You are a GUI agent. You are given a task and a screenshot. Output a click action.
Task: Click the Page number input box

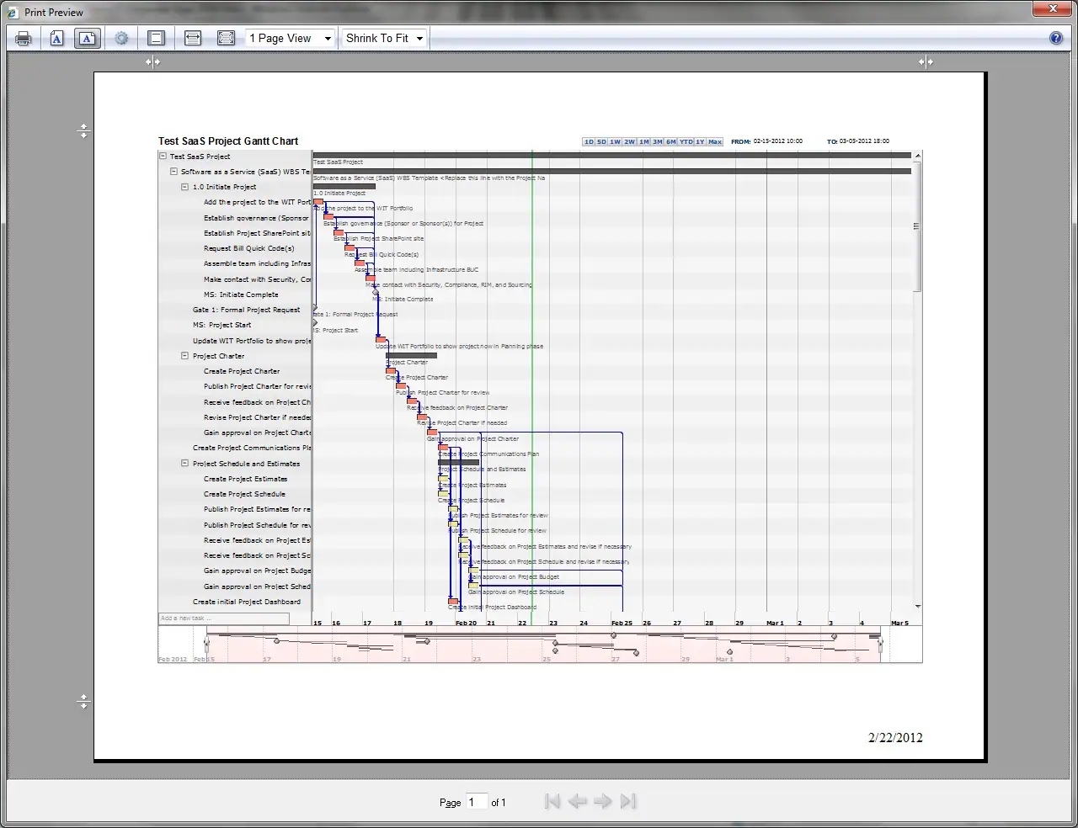click(x=477, y=802)
